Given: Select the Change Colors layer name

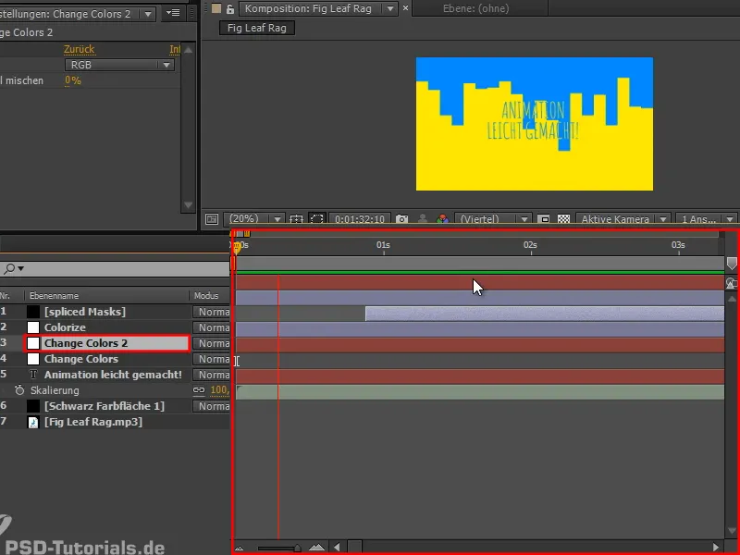Looking at the screenshot, I should [x=81, y=359].
